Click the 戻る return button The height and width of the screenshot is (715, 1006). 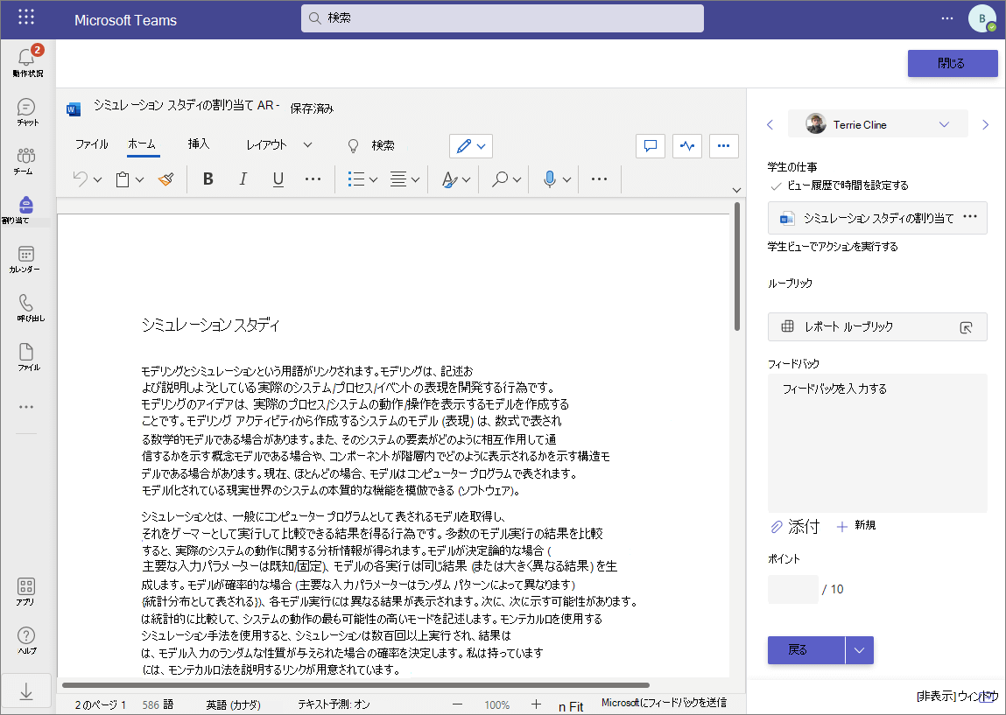click(806, 650)
